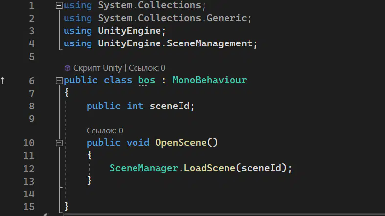The height and width of the screenshot is (216, 385).
Task: Open the 'Скрипт Unity' CodeLens link
Action: [x=97, y=68]
